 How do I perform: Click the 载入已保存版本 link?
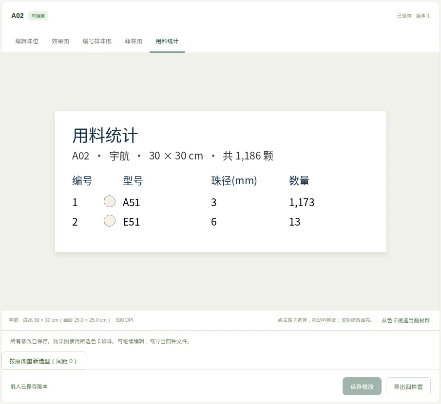click(29, 386)
